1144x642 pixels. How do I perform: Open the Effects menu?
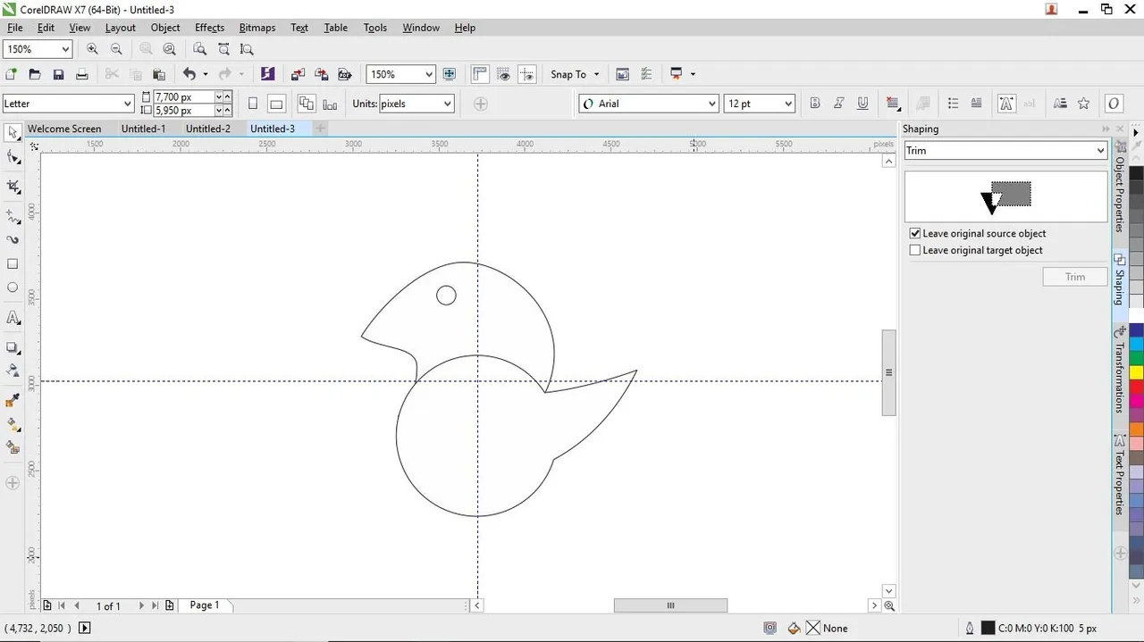[209, 28]
